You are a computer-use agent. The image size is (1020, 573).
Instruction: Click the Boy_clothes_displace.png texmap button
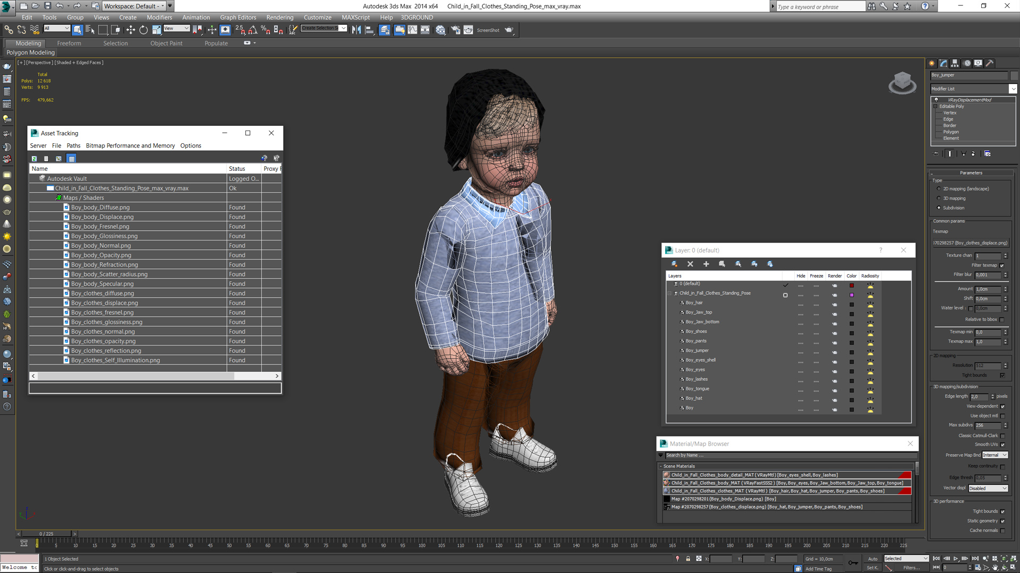click(x=970, y=243)
